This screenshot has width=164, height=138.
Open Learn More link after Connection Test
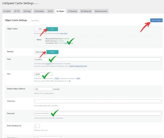68,43
